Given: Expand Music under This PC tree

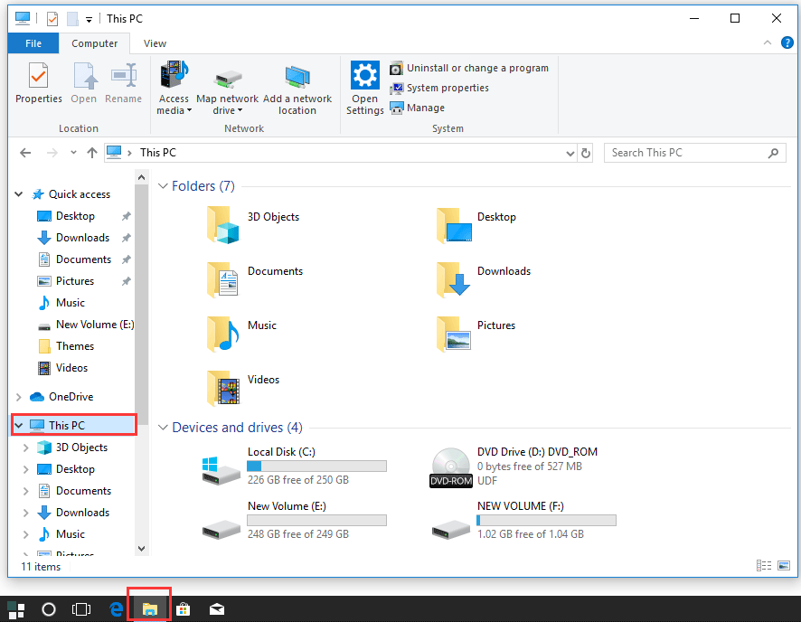Looking at the screenshot, I should click(x=25, y=534).
